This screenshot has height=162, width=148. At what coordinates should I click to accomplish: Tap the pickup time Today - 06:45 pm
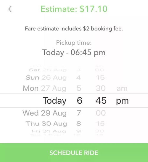[x=74, y=53]
